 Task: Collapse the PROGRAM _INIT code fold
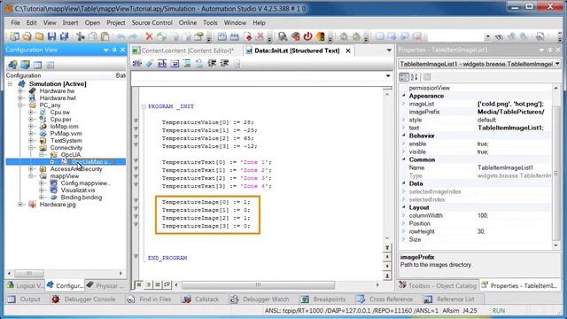(144, 106)
